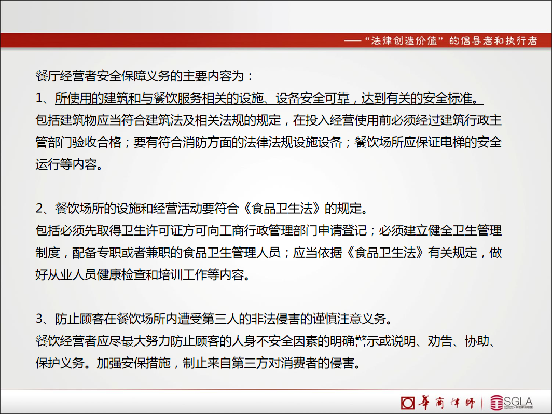Click the 中世律所联盟 caption under SGLA

pyautogui.click(x=524, y=408)
